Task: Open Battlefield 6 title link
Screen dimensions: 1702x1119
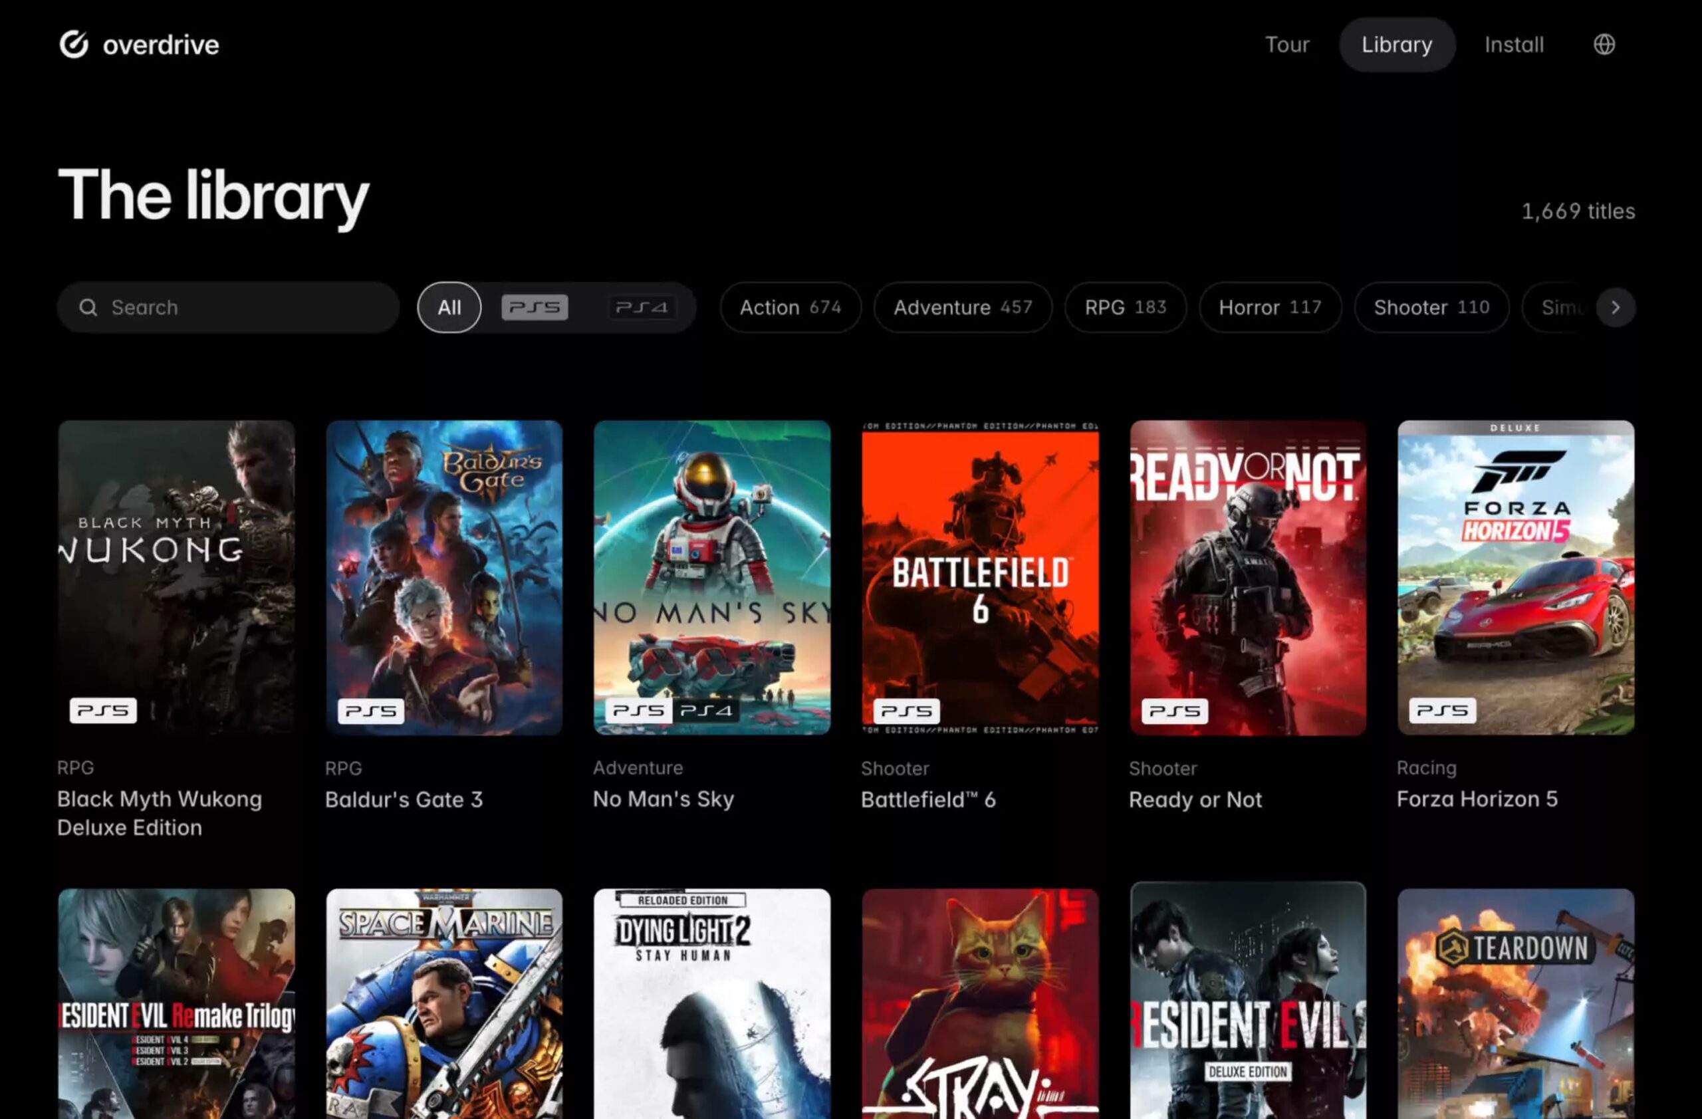Action: 928,799
